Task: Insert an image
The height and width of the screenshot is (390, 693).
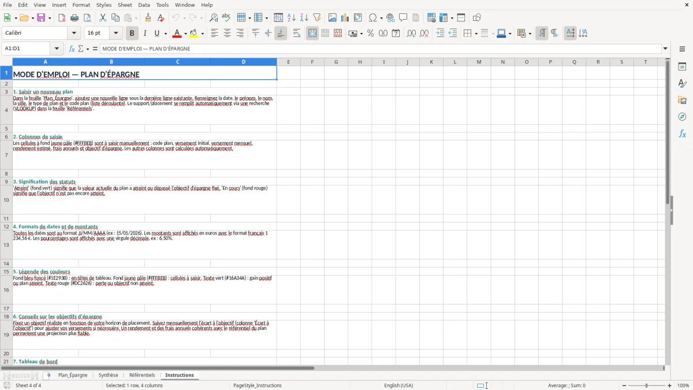Action: pos(333,18)
